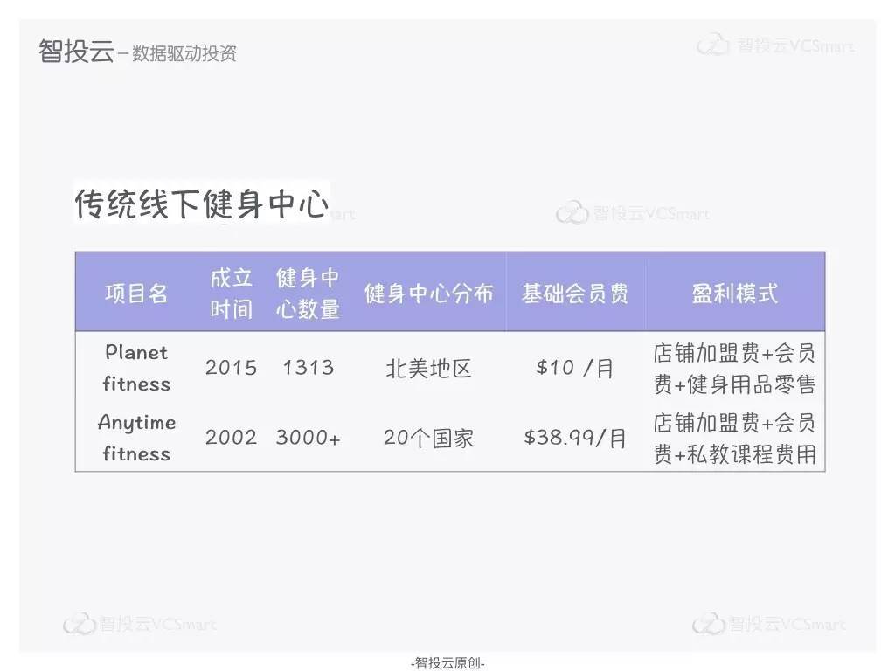Select the 基础会员费 column header
The height and width of the screenshot is (671, 895).
(x=574, y=294)
